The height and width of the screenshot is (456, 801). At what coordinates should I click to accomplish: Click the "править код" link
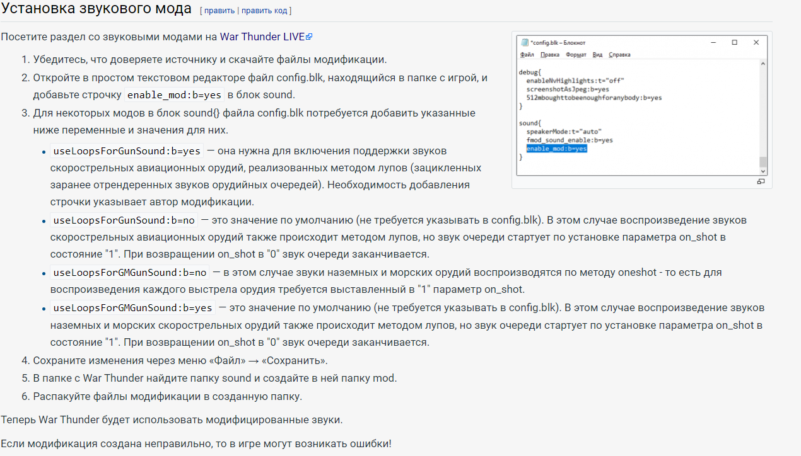[x=264, y=11]
